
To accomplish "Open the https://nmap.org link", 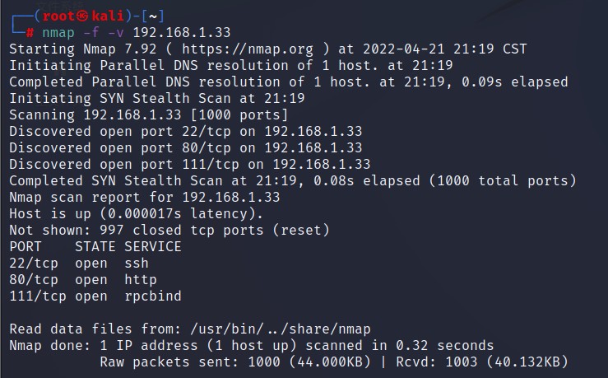I will click(248, 49).
